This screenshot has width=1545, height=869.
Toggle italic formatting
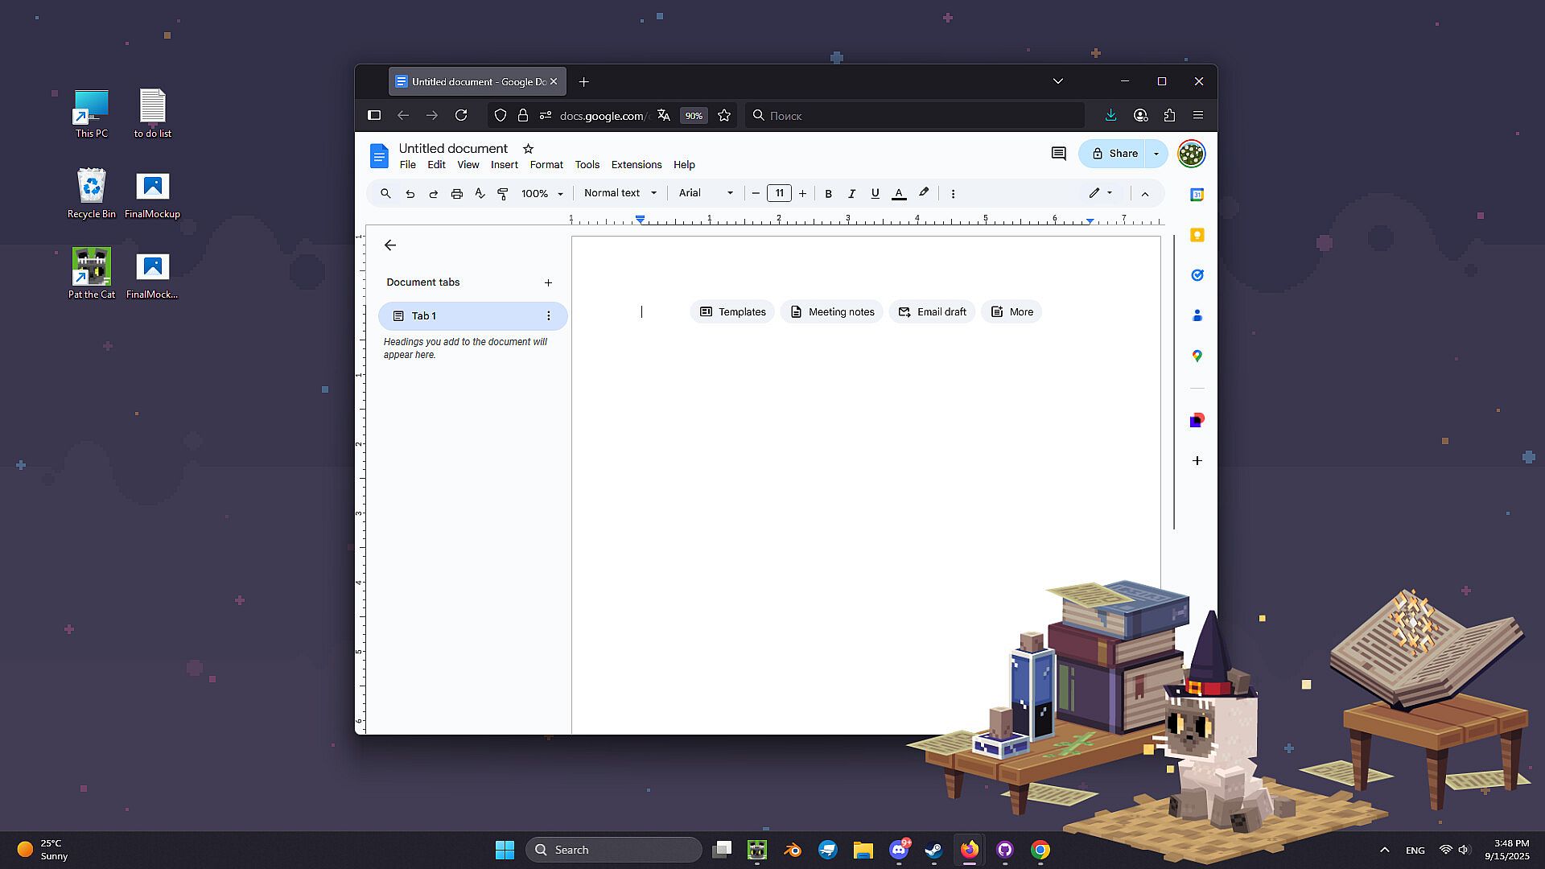(x=851, y=194)
